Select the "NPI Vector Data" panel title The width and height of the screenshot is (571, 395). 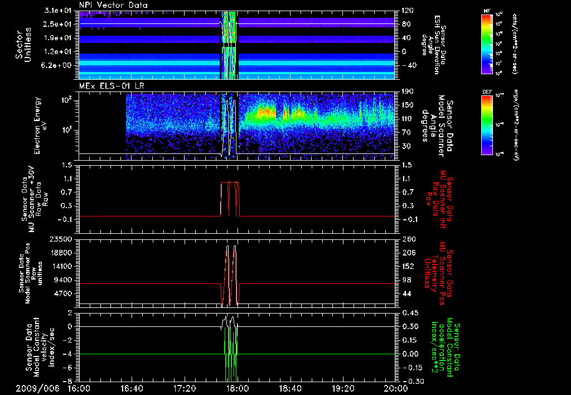[x=113, y=5]
